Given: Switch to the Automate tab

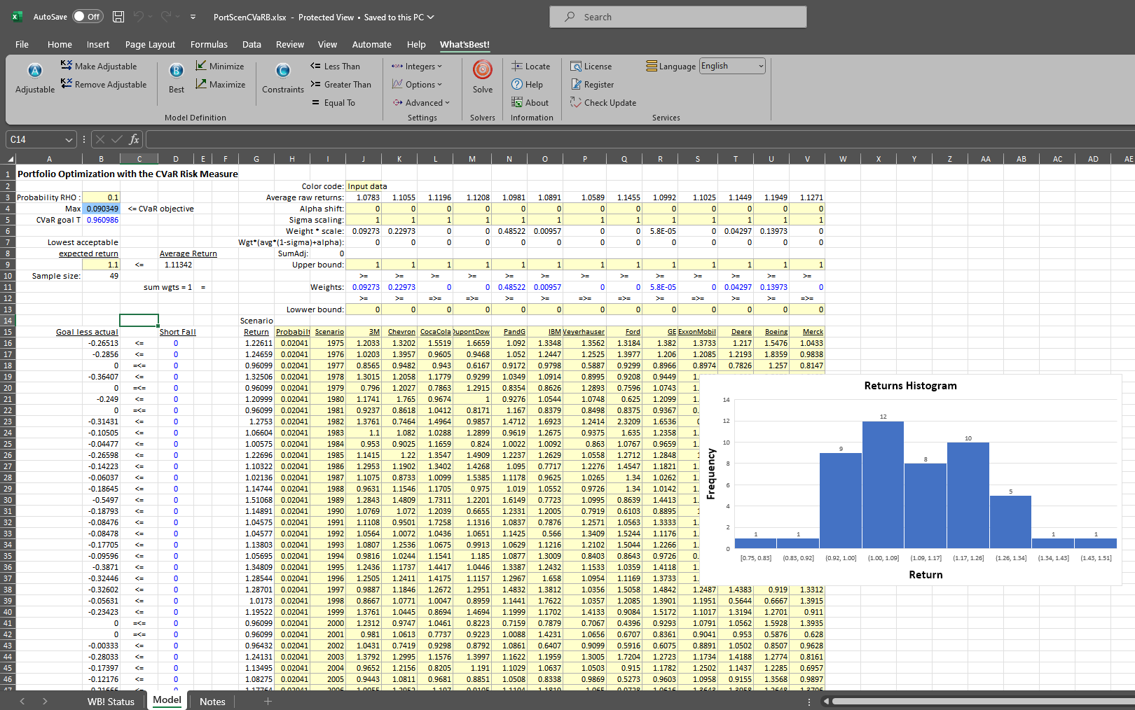Looking at the screenshot, I should 371,44.
